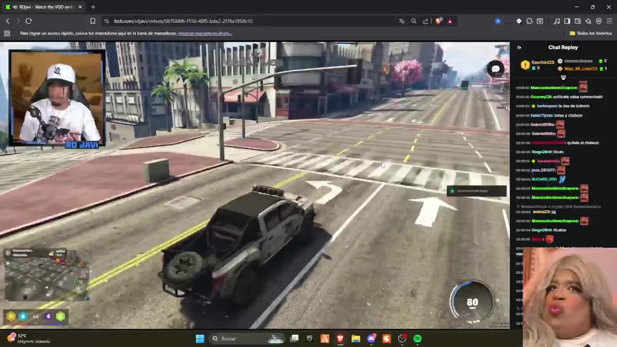Screen dimensions: 617x347
Task: Open Epic Games Launcher from taskbar
Action: point(309,339)
